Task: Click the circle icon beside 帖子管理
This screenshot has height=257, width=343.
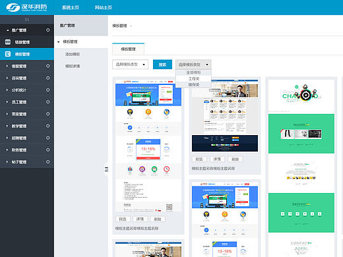Action: click(47, 161)
